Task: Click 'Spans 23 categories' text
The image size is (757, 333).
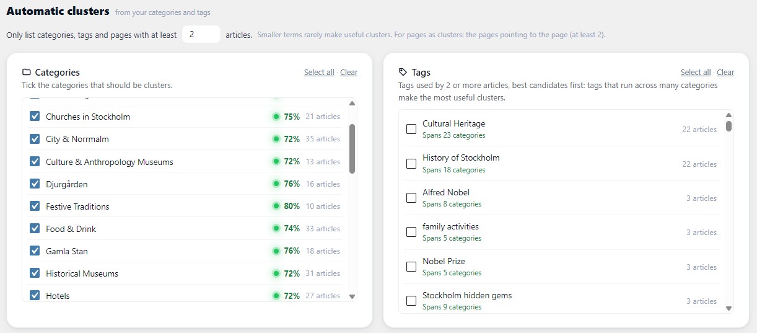Action: pos(454,135)
